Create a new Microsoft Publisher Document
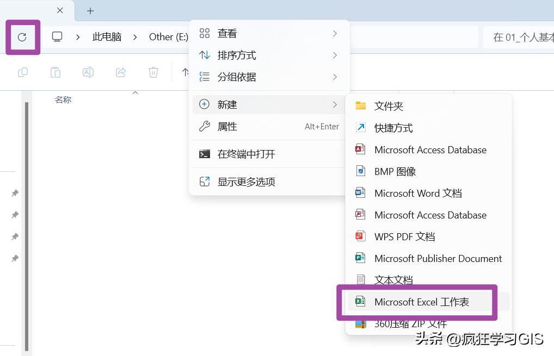 [429, 258]
